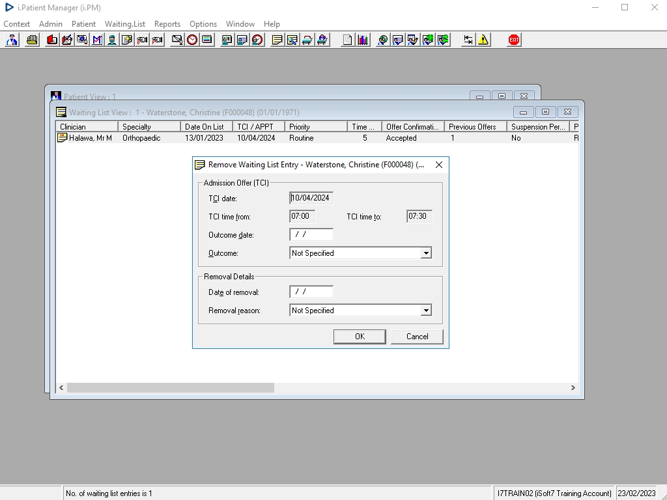Viewport: 667px width, 500px height.
Task: Click the TCI time from field
Action: [x=302, y=216]
